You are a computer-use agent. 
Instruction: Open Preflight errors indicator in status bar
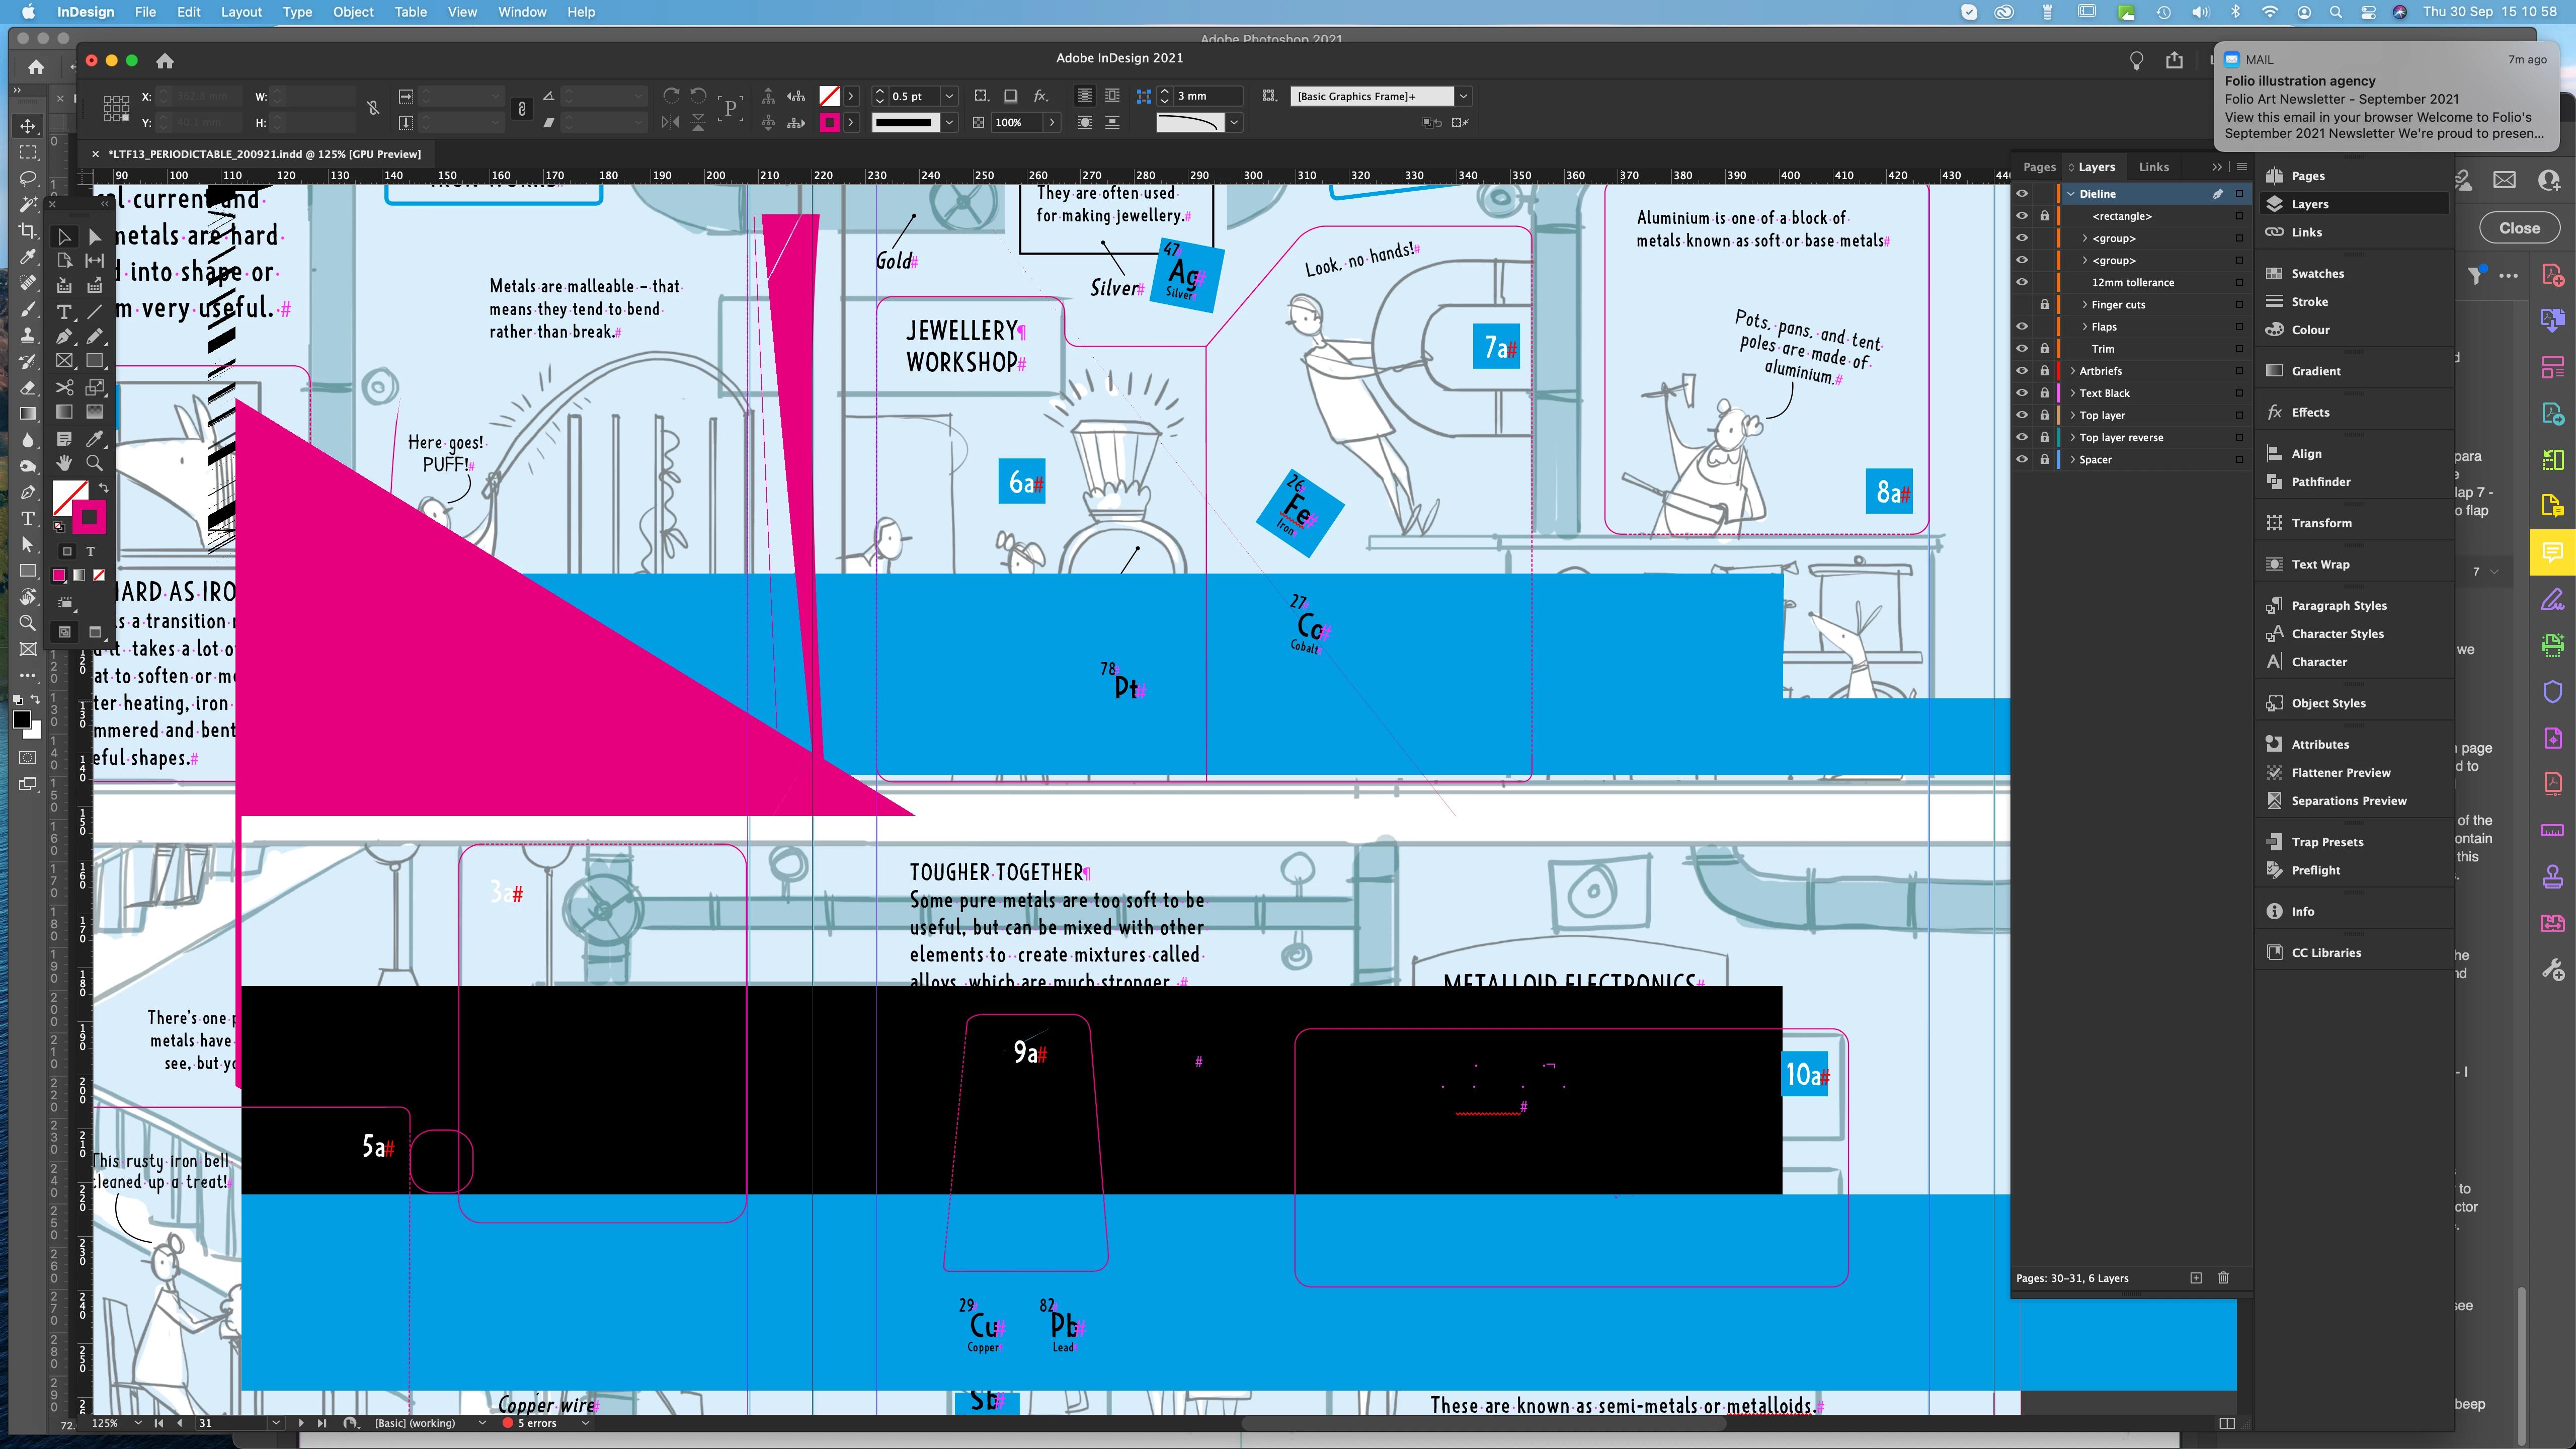tap(537, 1423)
